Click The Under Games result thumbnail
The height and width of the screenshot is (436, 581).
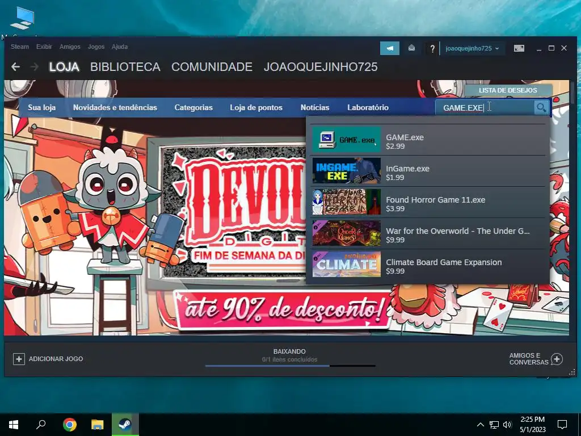click(347, 233)
